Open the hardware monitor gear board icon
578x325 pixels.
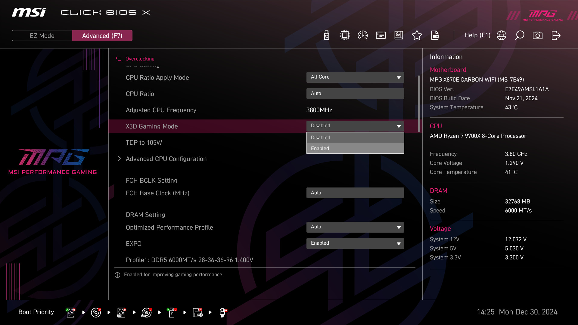click(x=399, y=36)
